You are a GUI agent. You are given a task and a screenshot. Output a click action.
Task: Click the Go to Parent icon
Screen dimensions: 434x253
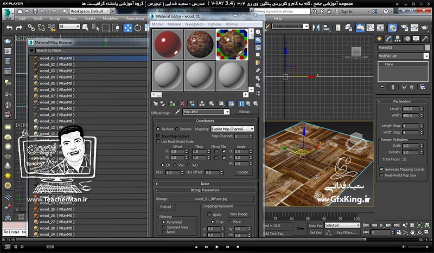(248, 103)
